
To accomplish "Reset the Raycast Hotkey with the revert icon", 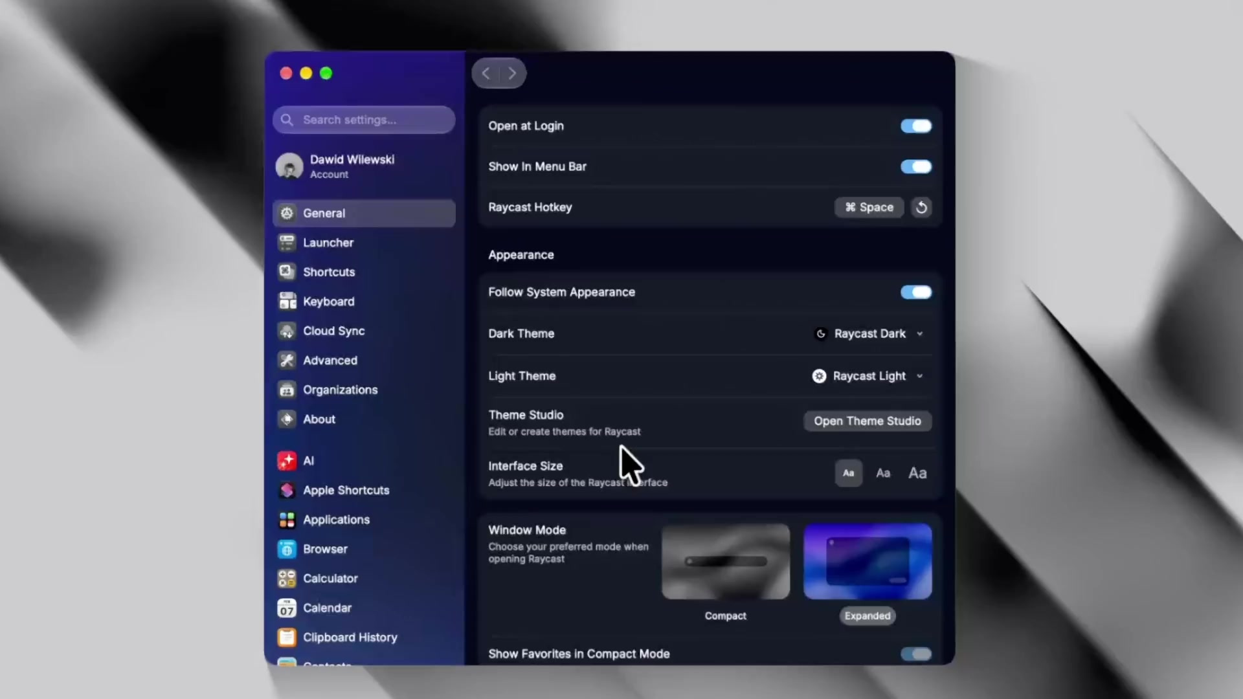I will coord(921,207).
